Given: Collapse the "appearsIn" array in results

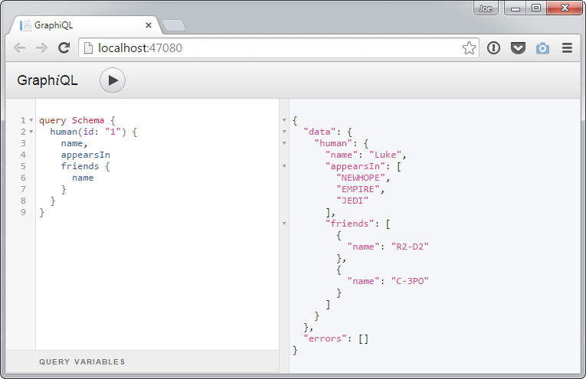Looking at the screenshot, I should pyautogui.click(x=284, y=166).
